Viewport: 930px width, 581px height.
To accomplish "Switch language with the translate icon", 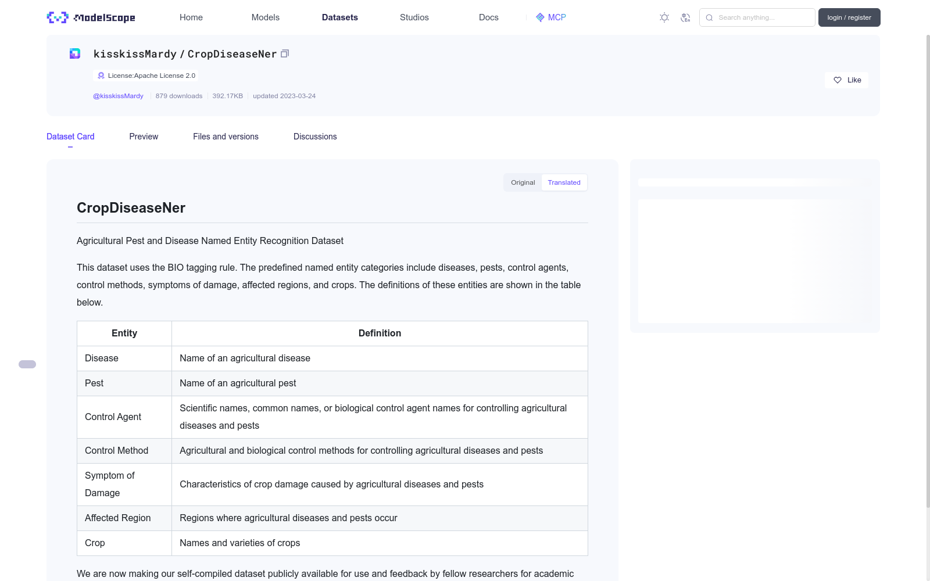I will point(685,17).
